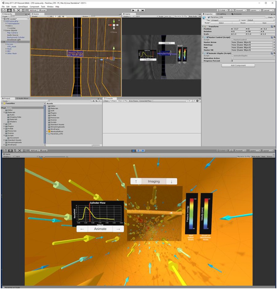Toggle the Master Control script enabled checkbox
This screenshot has height=289, width=277.
click(x=208, y=37)
